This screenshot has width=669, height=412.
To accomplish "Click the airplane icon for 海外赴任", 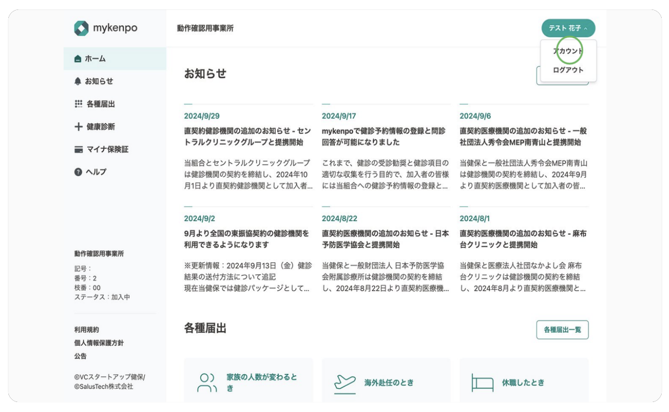I will click(x=344, y=383).
